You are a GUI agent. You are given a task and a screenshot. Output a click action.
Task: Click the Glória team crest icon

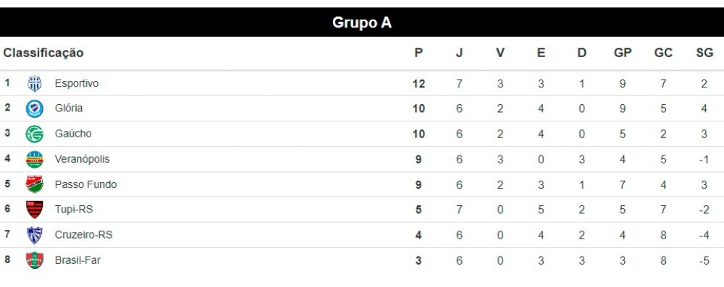pyautogui.click(x=35, y=108)
